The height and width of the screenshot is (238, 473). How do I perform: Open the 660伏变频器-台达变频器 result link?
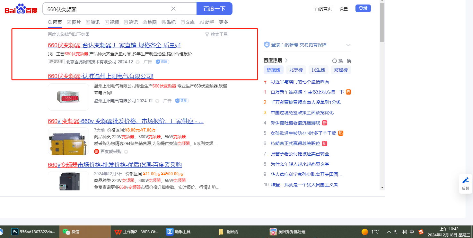click(x=114, y=45)
